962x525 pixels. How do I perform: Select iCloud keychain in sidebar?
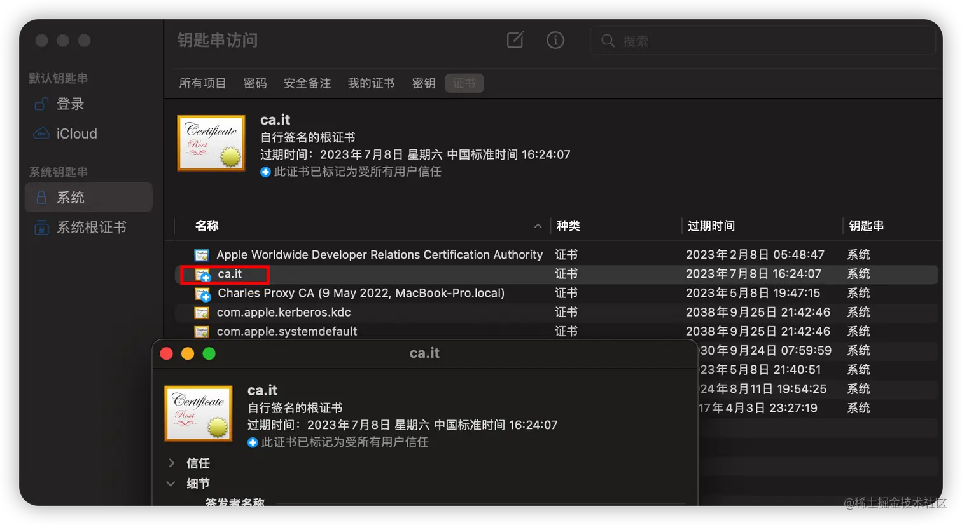click(88, 133)
